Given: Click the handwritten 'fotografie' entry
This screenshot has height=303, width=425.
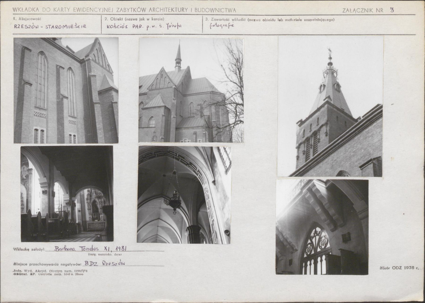Looking at the screenshot, I should pos(222,26).
